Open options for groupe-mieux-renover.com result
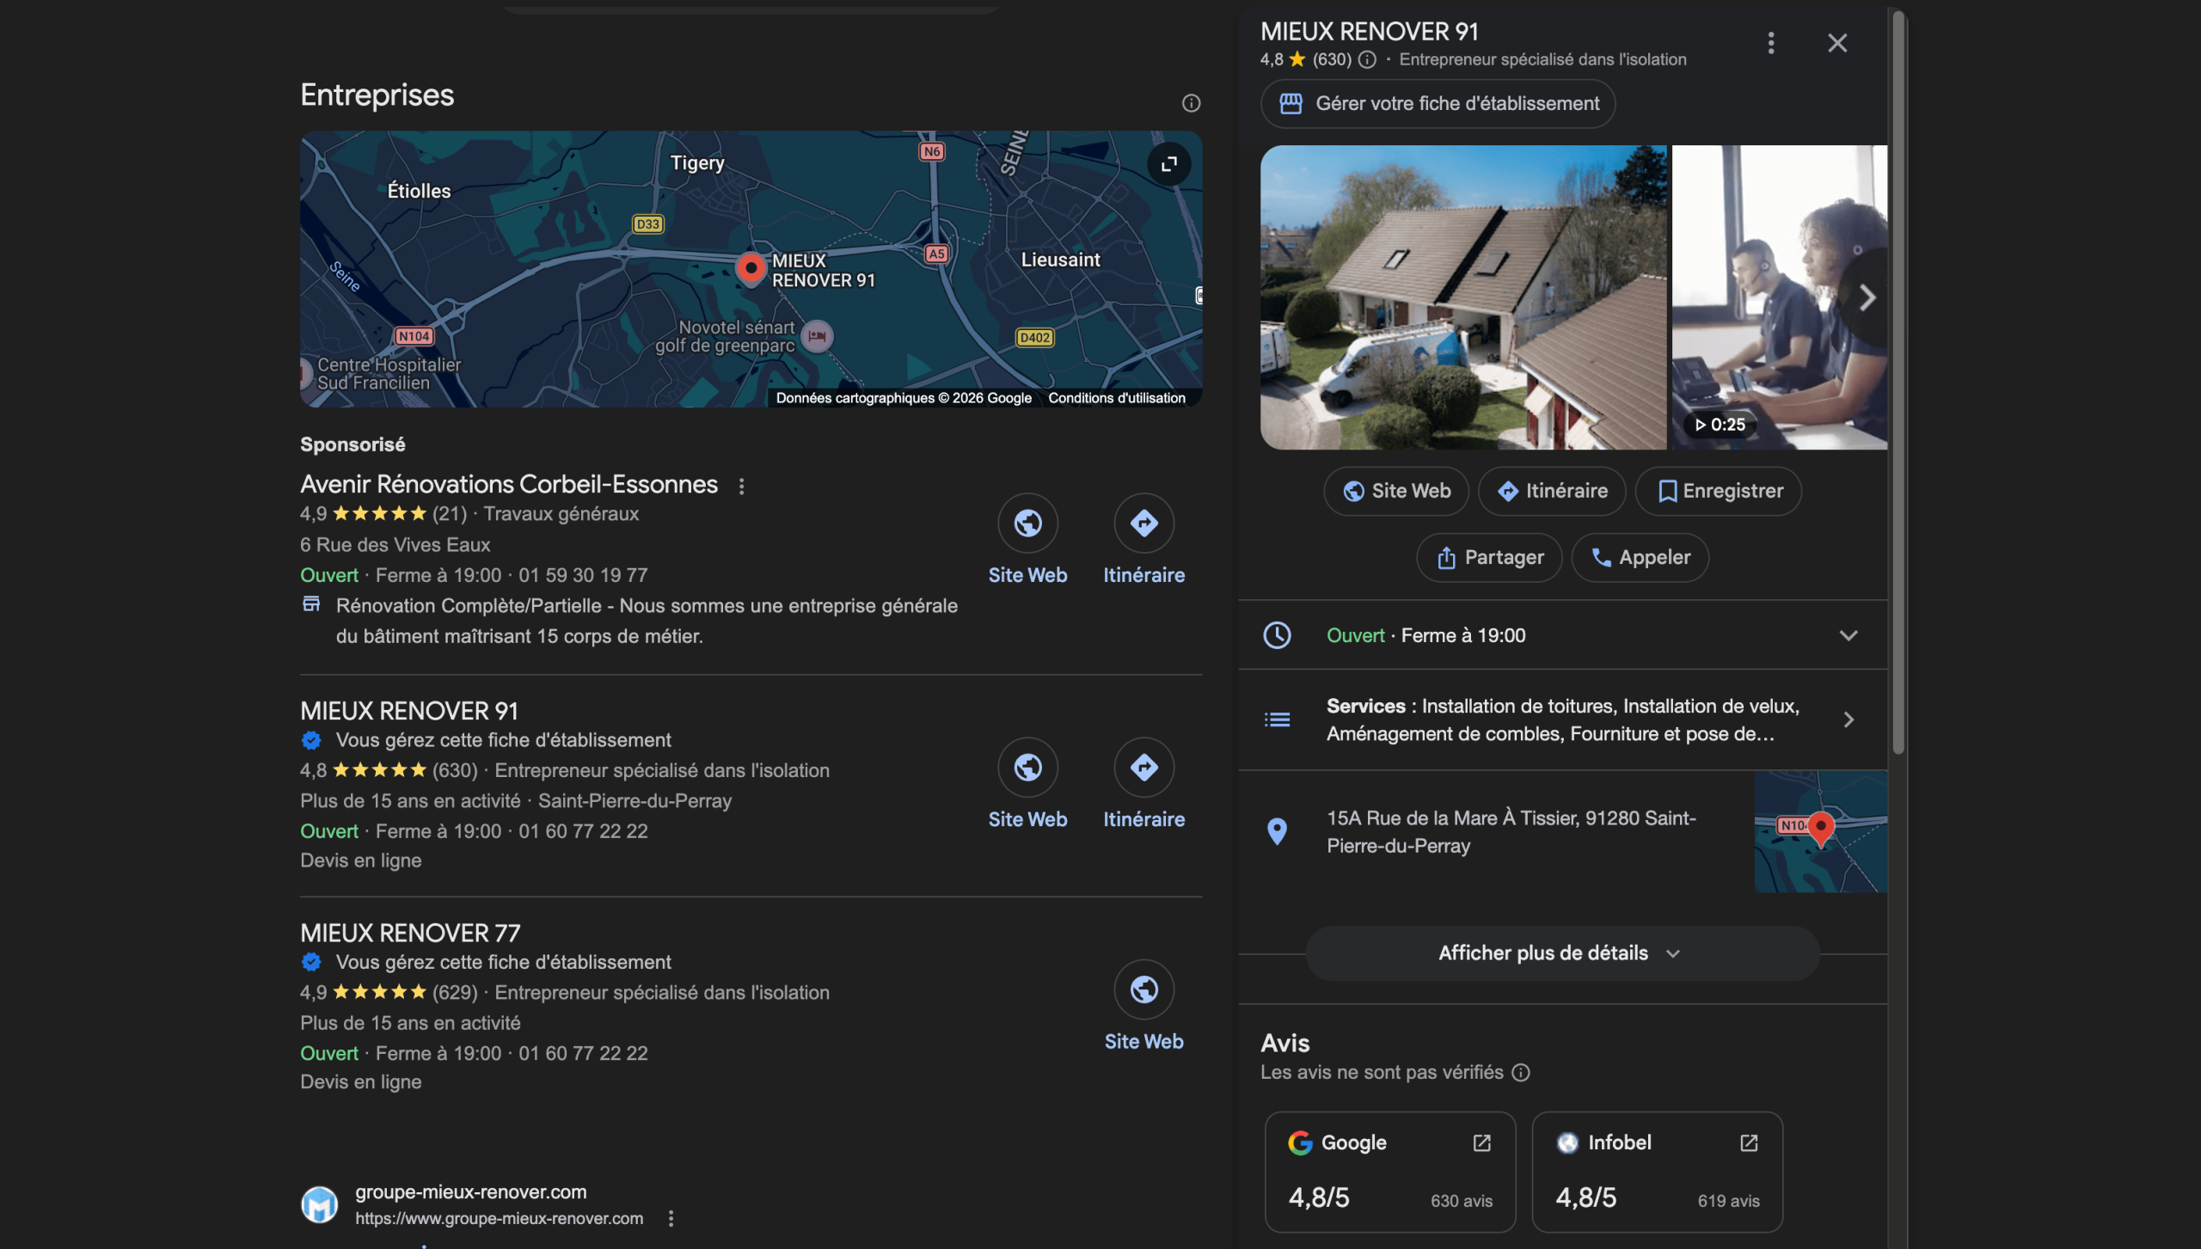2201x1249 pixels. coord(671,1218)
